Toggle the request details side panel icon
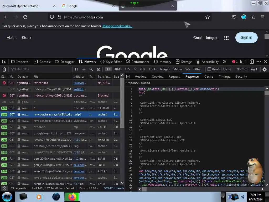 (128, 77)
